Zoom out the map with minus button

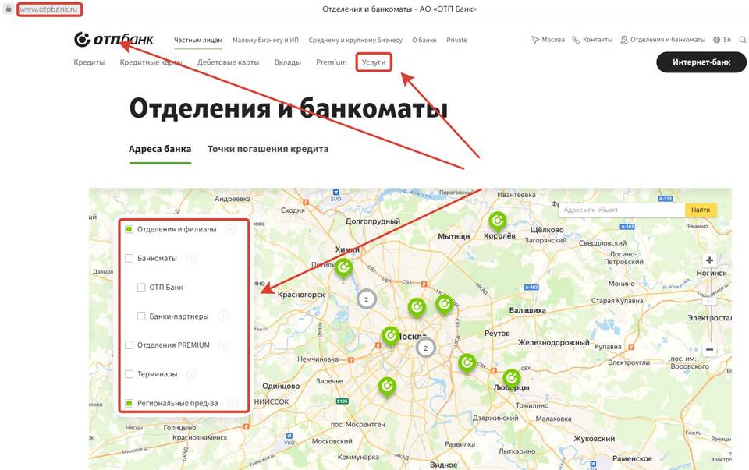(709, 350)
